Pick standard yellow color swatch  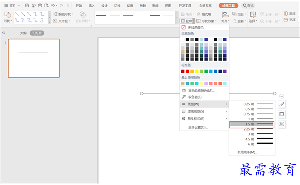pyautogui.click(x=197, y=71)
